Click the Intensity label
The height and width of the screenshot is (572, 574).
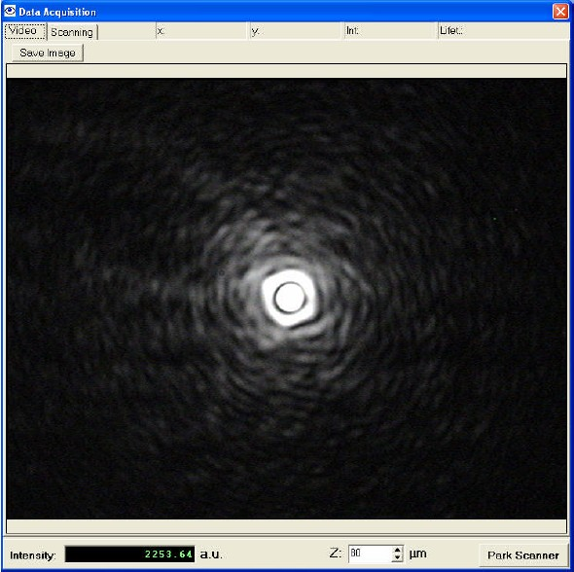tap(32, 555)
